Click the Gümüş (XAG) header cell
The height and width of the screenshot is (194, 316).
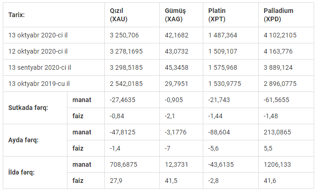pyautogui.click(x=176, y=15)
